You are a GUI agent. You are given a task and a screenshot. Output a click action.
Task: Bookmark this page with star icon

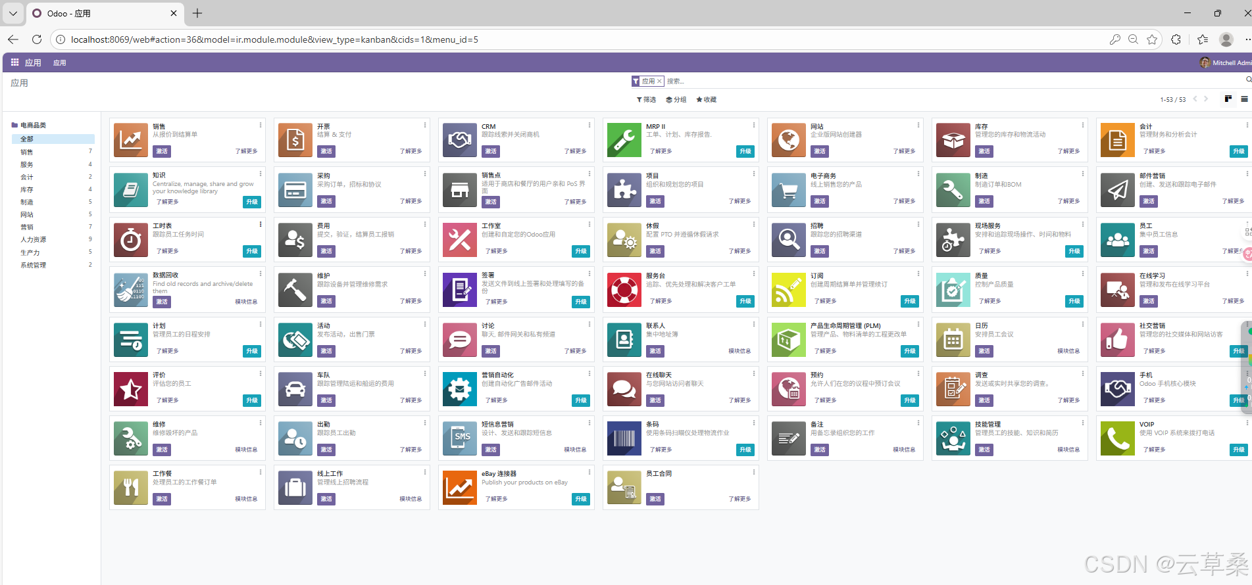(1152, 39)
